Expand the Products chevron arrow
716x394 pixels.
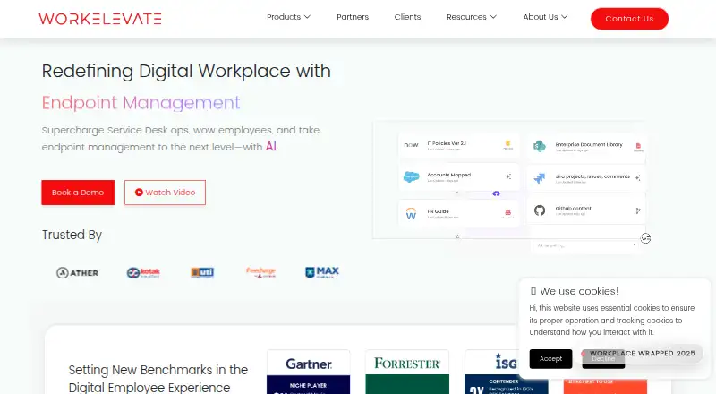click(x=307, y=17)
